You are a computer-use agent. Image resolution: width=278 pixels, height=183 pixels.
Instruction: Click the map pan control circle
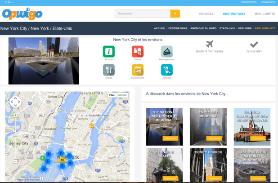15,102
